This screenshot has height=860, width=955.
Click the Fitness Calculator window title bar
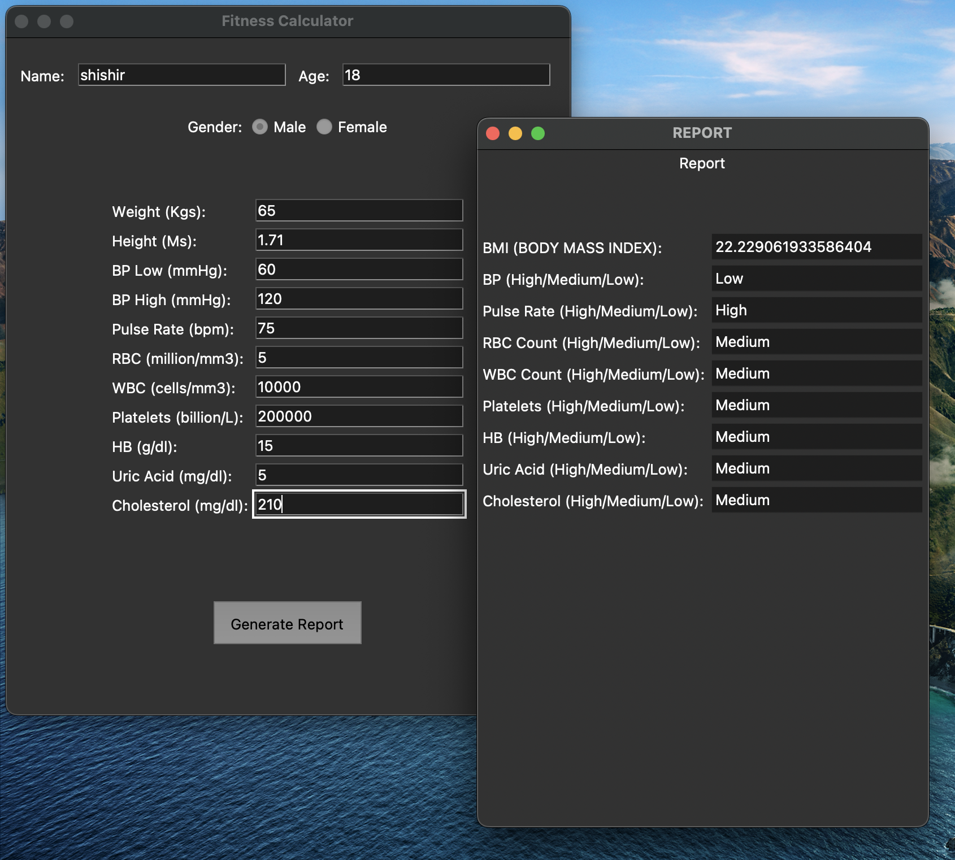288,21
